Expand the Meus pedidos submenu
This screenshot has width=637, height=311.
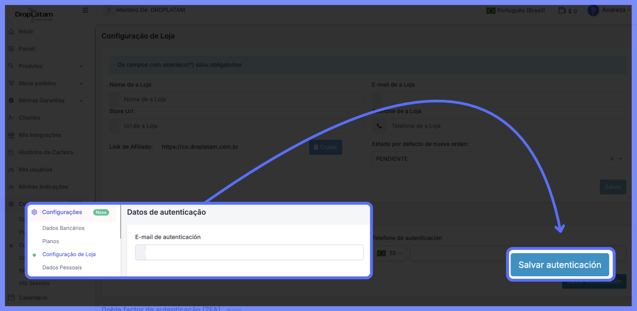(81, 83)
